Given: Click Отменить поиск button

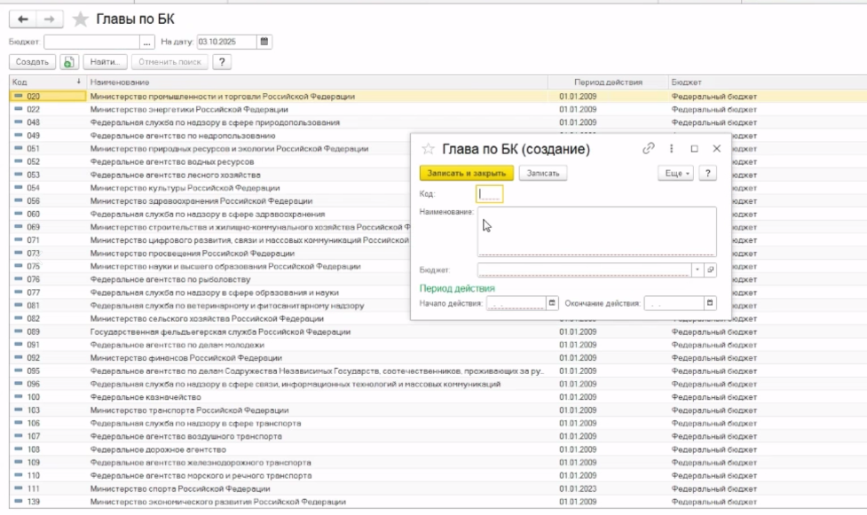Looking at the screenshot, I should [x=169, y=62].
